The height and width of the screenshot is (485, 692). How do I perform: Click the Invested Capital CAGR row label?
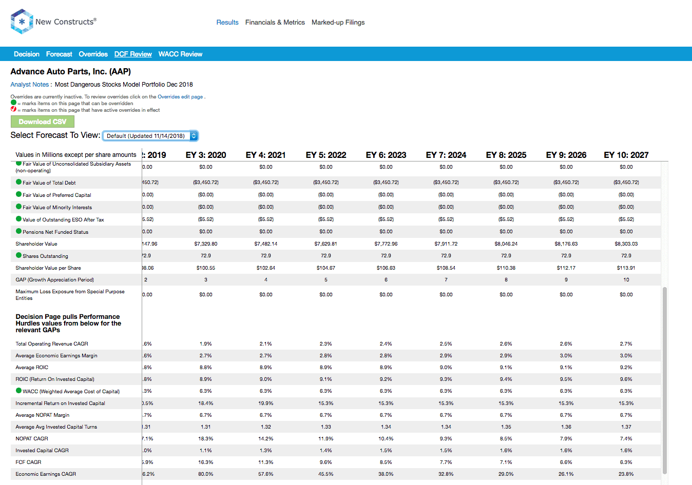tap(42, 450)
